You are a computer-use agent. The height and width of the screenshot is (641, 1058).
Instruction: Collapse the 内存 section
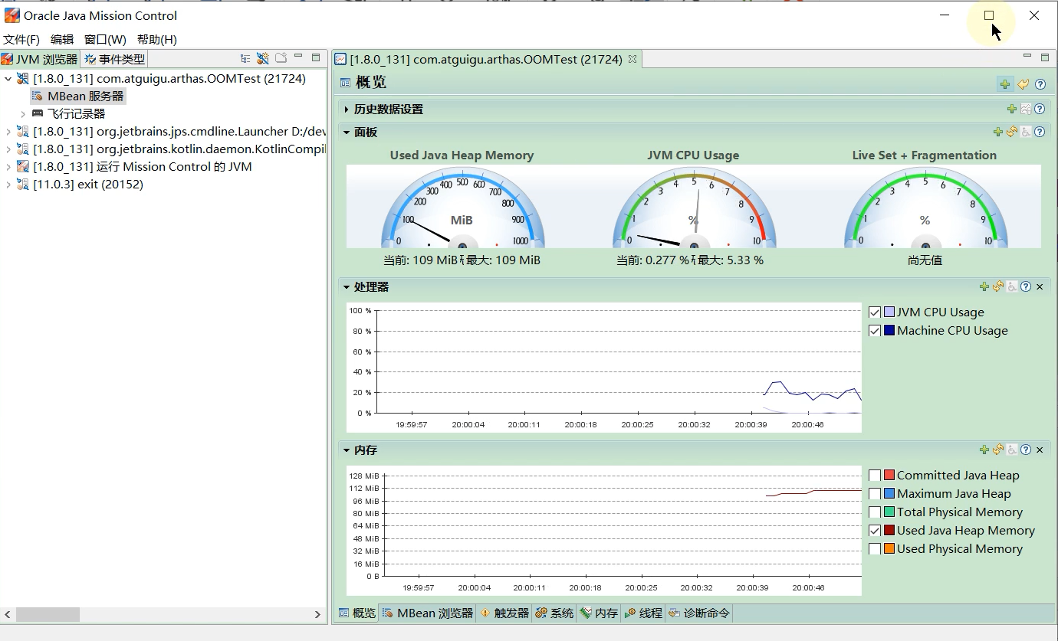point(347,450)
